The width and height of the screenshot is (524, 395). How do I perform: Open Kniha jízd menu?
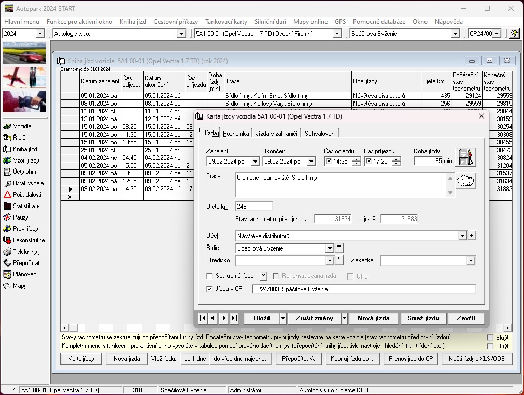point(133,22)
